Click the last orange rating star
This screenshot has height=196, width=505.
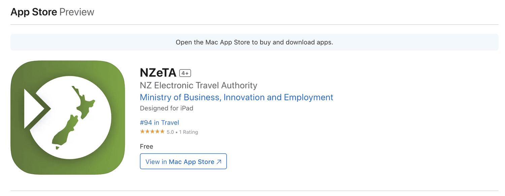point(162,132)
